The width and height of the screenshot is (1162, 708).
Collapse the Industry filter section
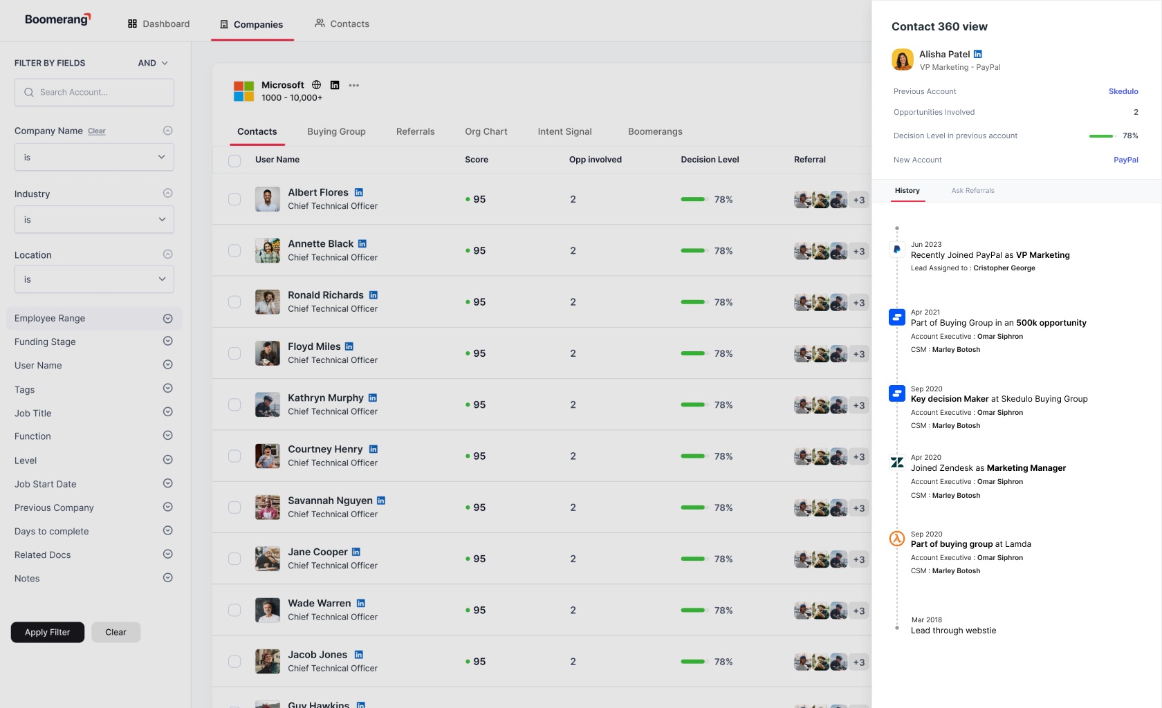click(x=167, y=194)
